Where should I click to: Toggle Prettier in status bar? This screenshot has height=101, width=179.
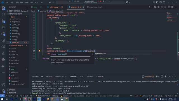[x=169, y=96]
